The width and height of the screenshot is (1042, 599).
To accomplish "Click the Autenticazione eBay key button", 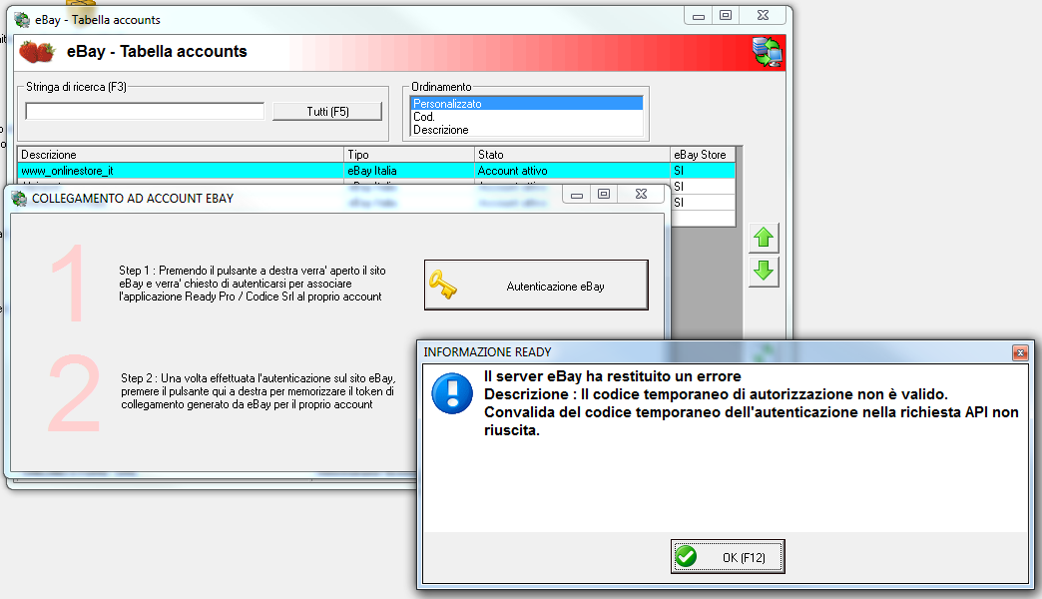I will tap(536, 286).
